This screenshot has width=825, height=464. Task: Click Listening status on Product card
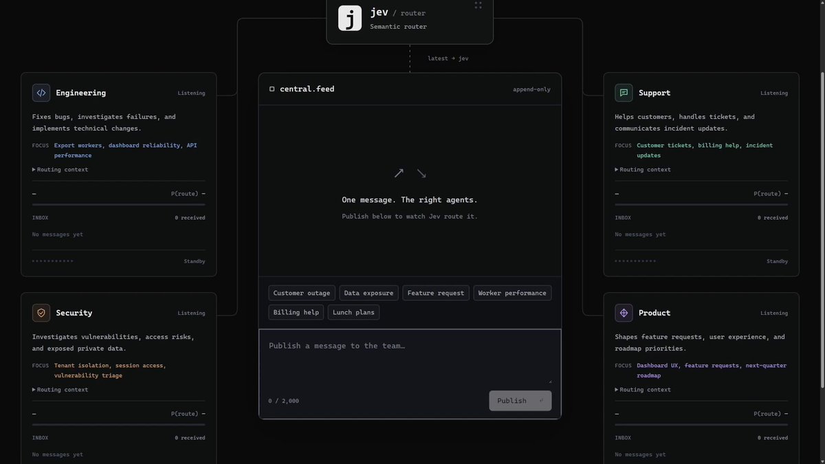point(774,313)
